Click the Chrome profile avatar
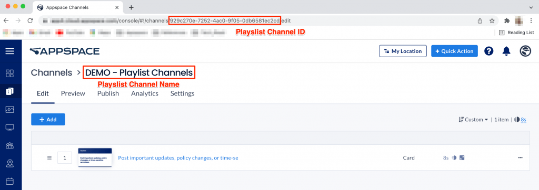539x190 pixels. tap(519, 20)
